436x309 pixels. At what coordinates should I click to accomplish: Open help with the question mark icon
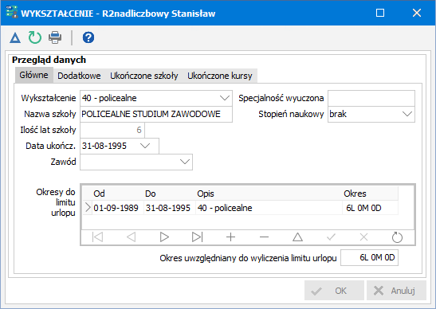(x=88, y=37)
